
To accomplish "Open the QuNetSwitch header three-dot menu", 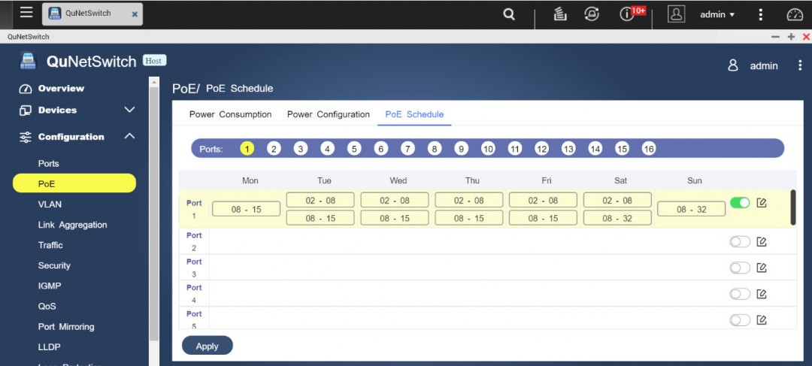I will point(801,65).
